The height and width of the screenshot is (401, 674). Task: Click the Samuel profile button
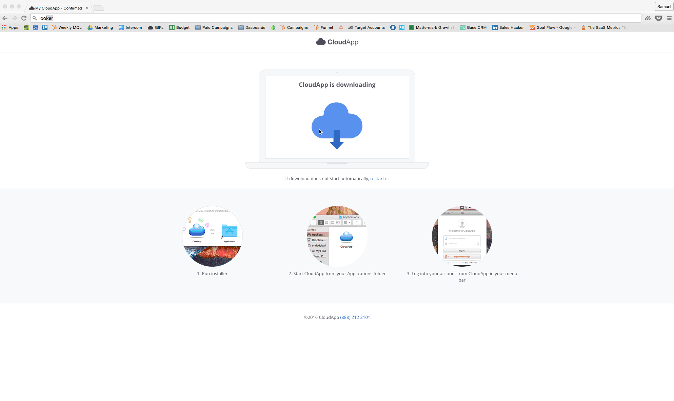point(664,6)
